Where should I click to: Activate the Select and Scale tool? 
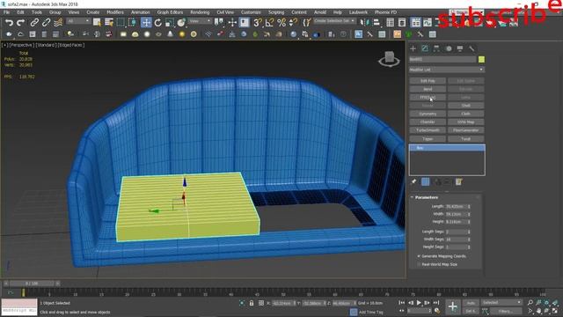pos(170,23)
